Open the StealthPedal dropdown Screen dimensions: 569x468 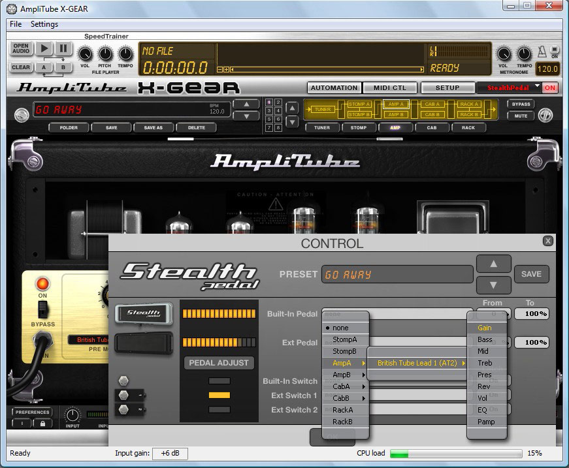point(509,87)
